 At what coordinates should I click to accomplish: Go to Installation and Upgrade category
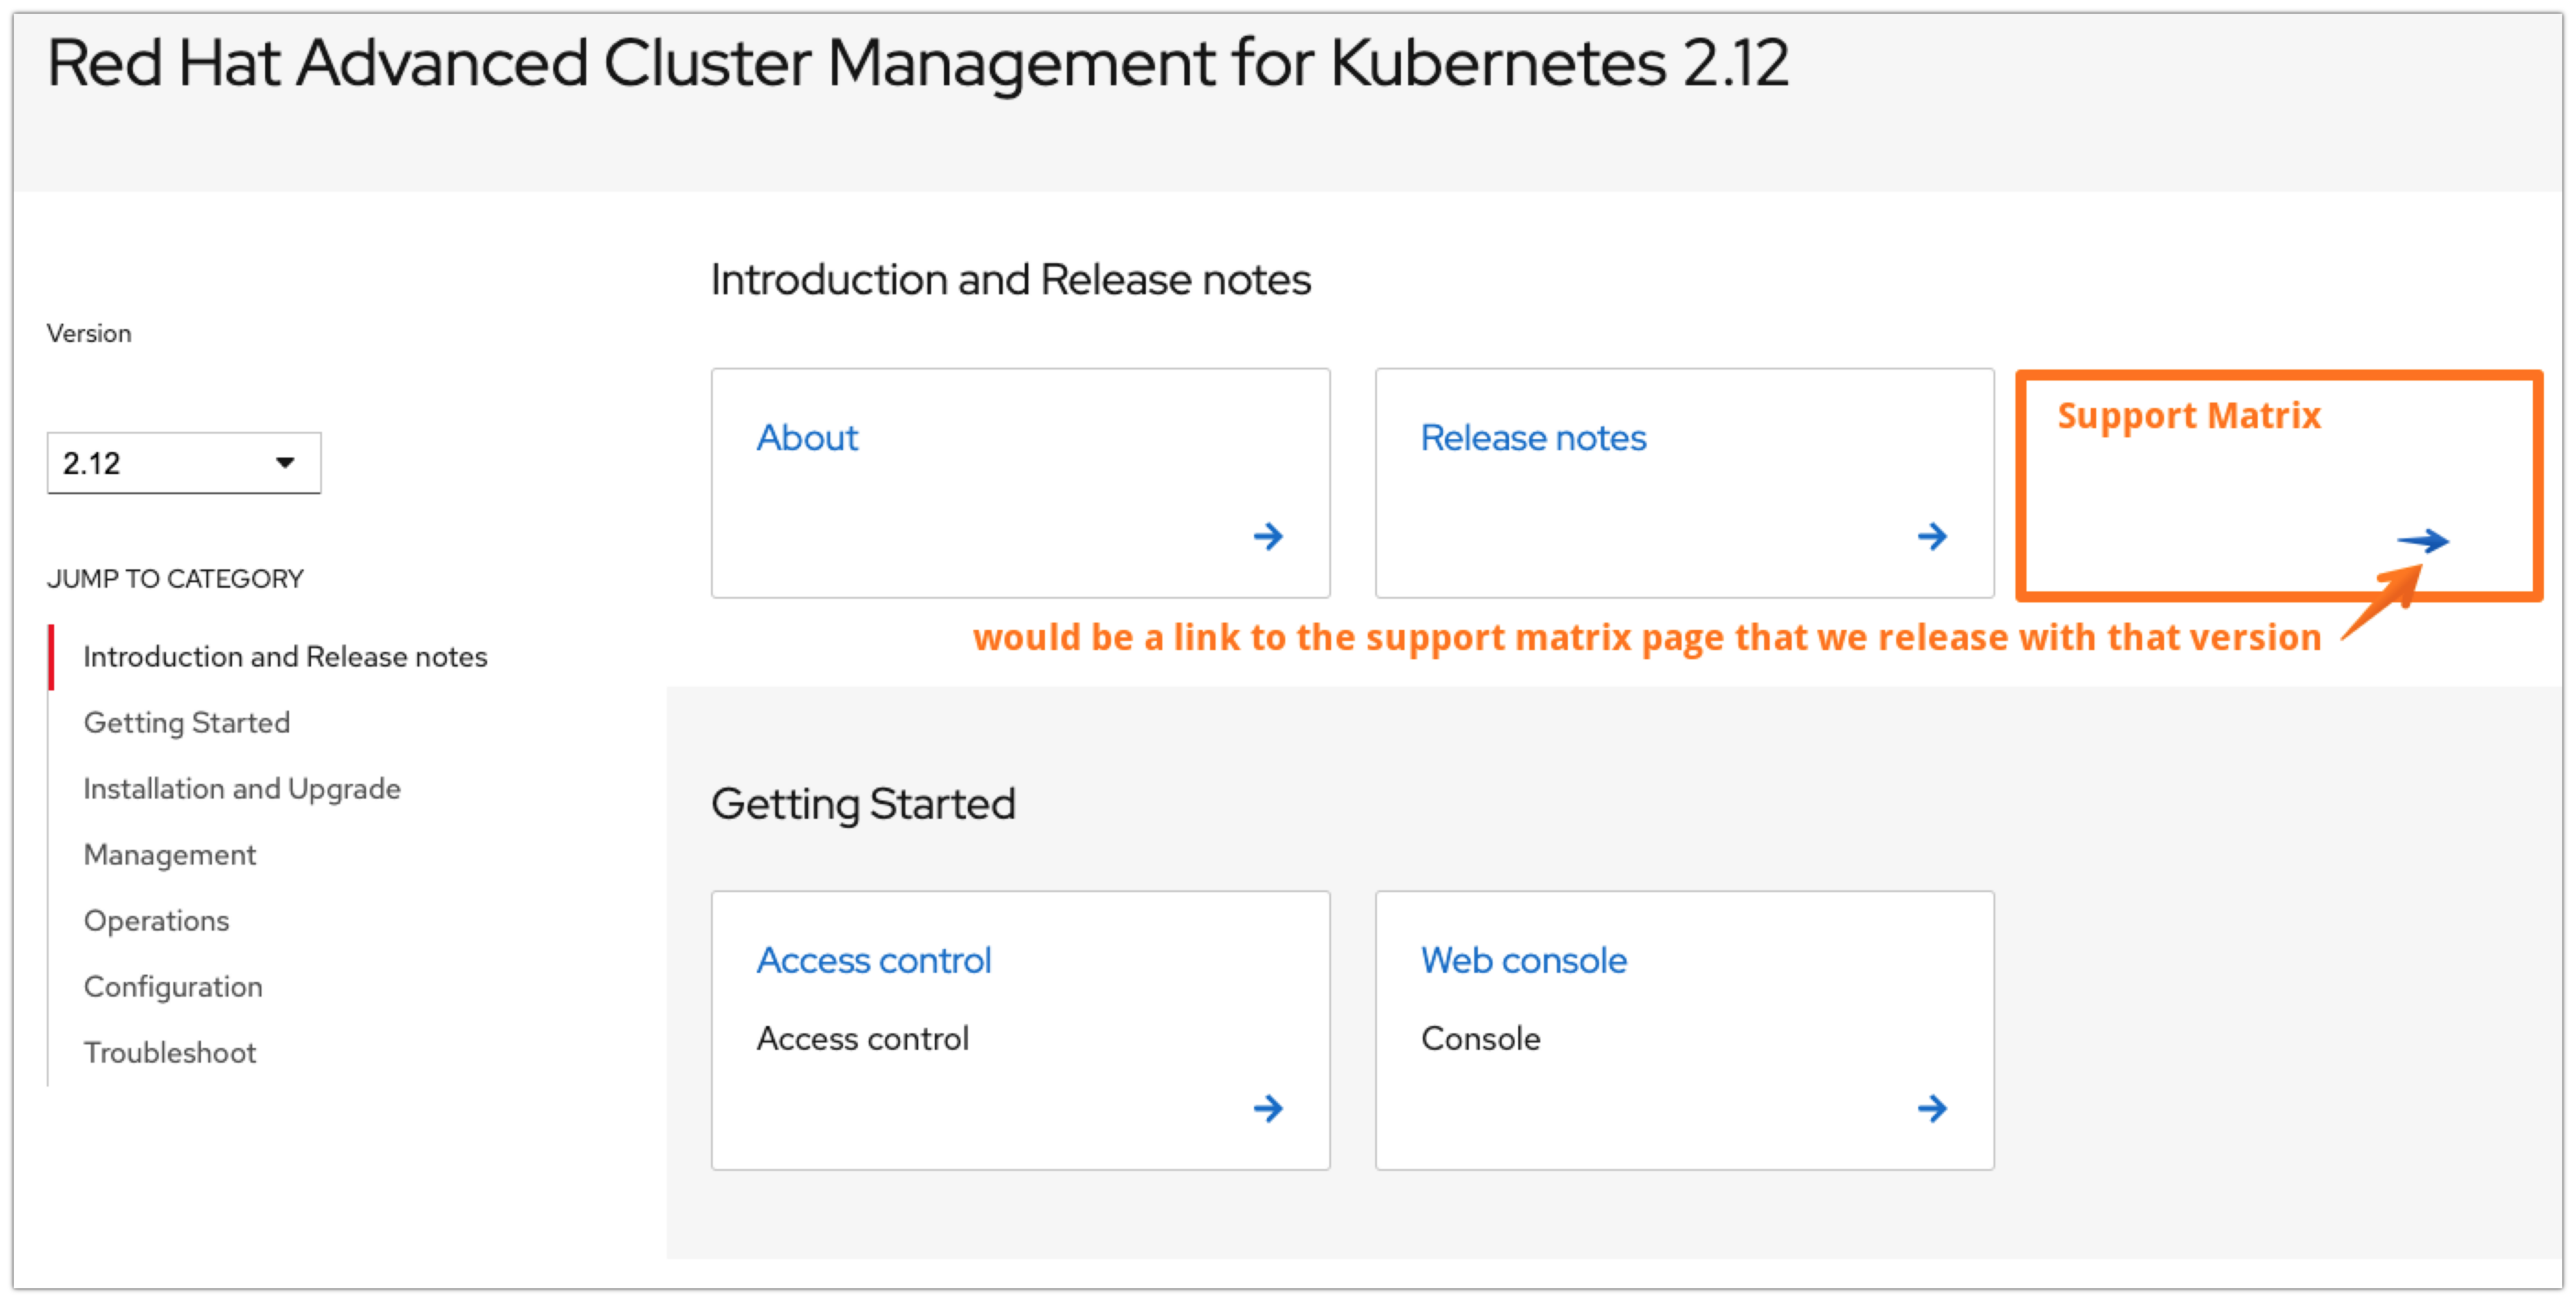(x=242, y=789)
